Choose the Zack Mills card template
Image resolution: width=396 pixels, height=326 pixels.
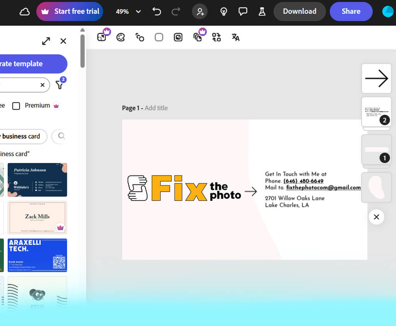[38, 217]
